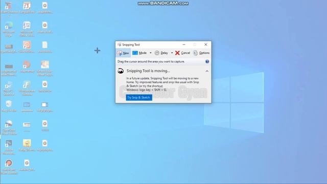327x184 pixels.
Task: Click the 'Snipping Tool is moving...' heading
Action: pyautogui.click(x=148, y=71)
